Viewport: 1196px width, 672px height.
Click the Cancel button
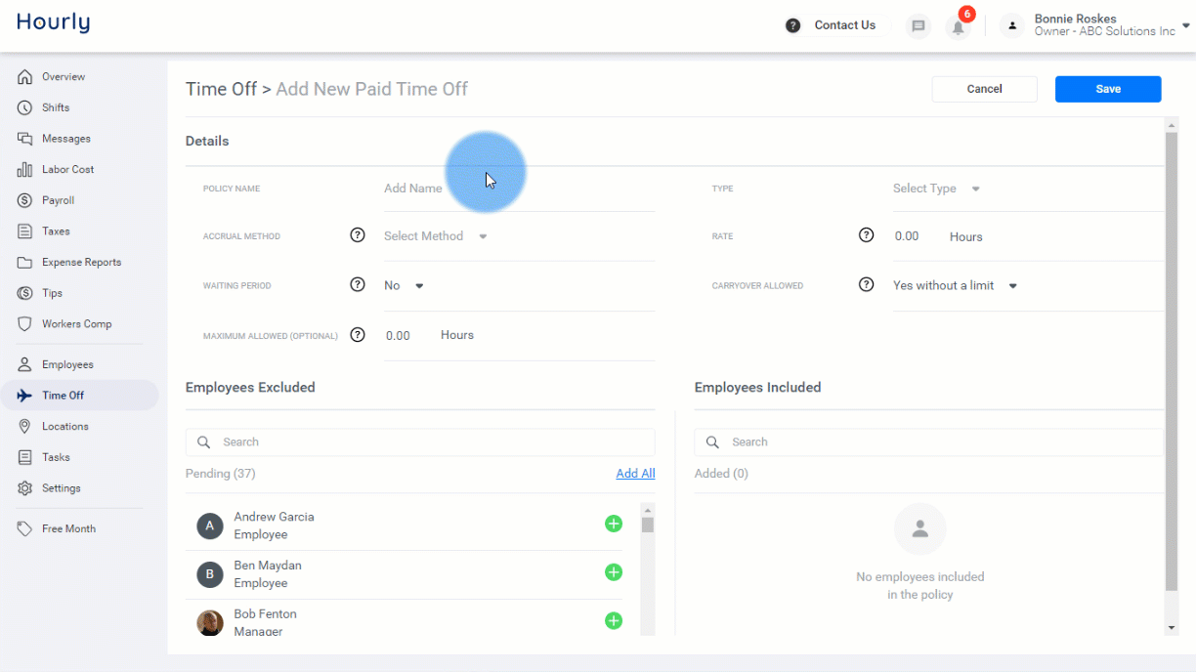tap(984, 89)
